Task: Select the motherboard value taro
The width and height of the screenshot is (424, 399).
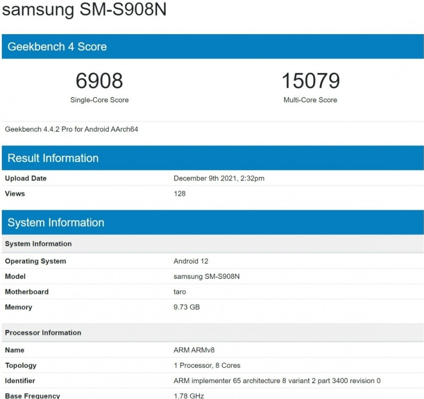Action: tap(180, 292)
